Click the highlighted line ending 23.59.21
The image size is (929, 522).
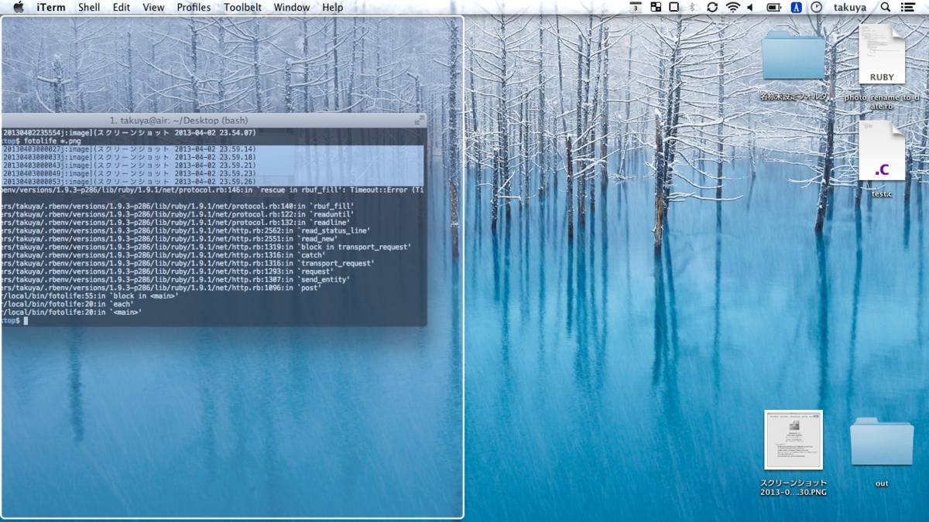pyautogui.click(x=129, y=165)
